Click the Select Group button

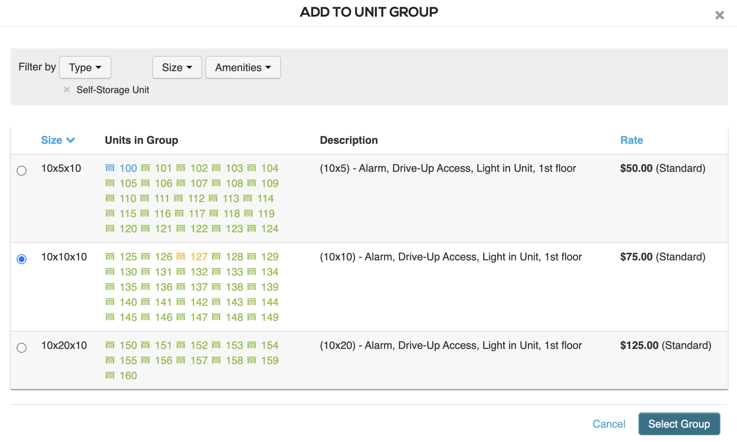(x=679, y=424)
